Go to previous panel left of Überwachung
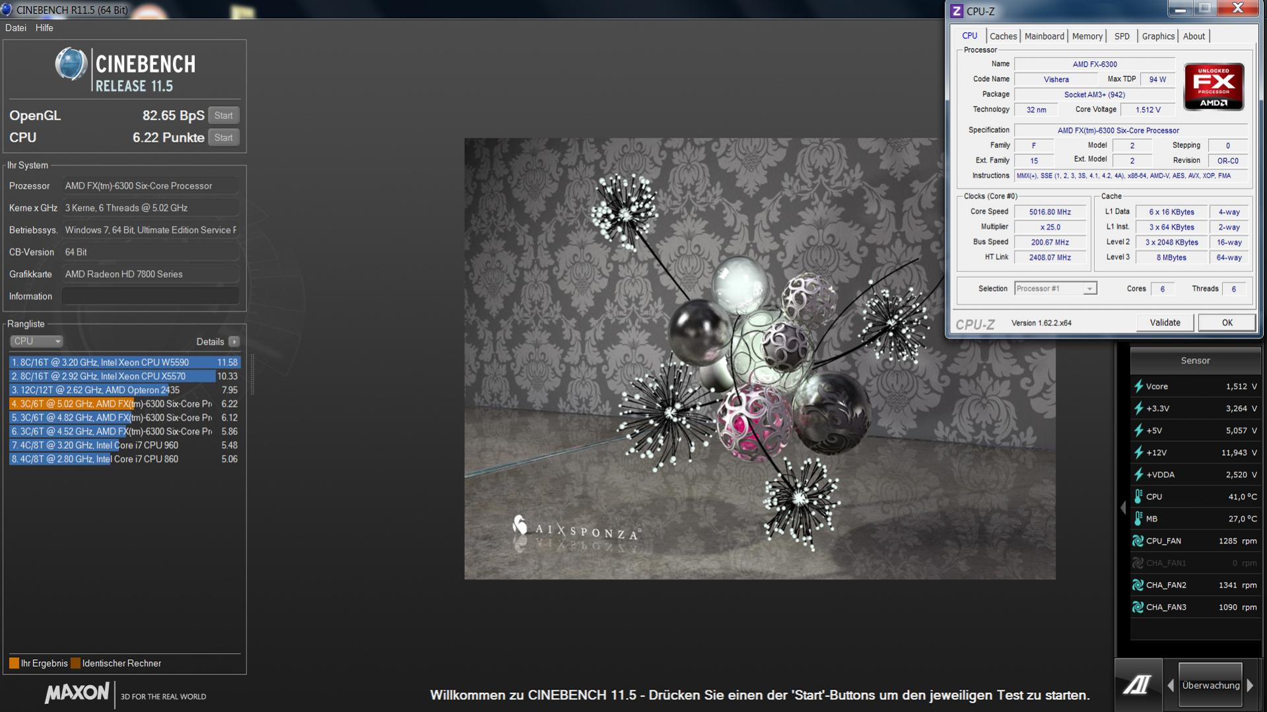This screenshot has width=1267, height=712. tap(1171, 686)
